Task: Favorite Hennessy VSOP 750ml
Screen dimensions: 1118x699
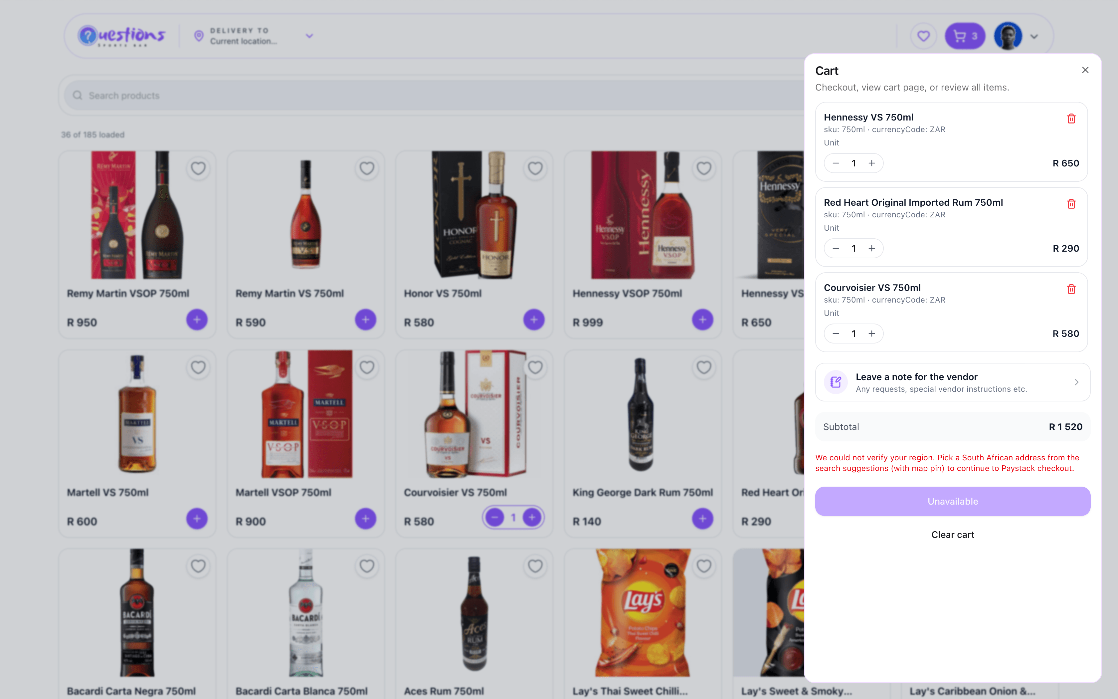Action: [x=704, y=168]
